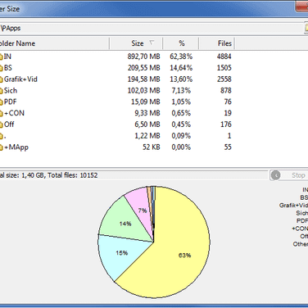Click the 194,58 MB size cell
This screenshot has width=308, height=308.
point(143,79)
